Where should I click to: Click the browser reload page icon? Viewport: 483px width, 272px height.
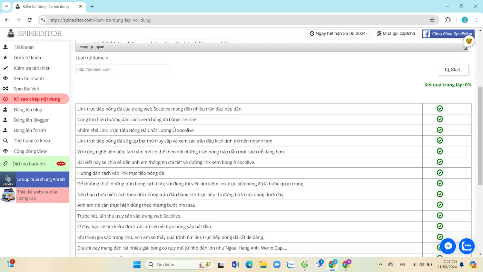click(30, 20)
